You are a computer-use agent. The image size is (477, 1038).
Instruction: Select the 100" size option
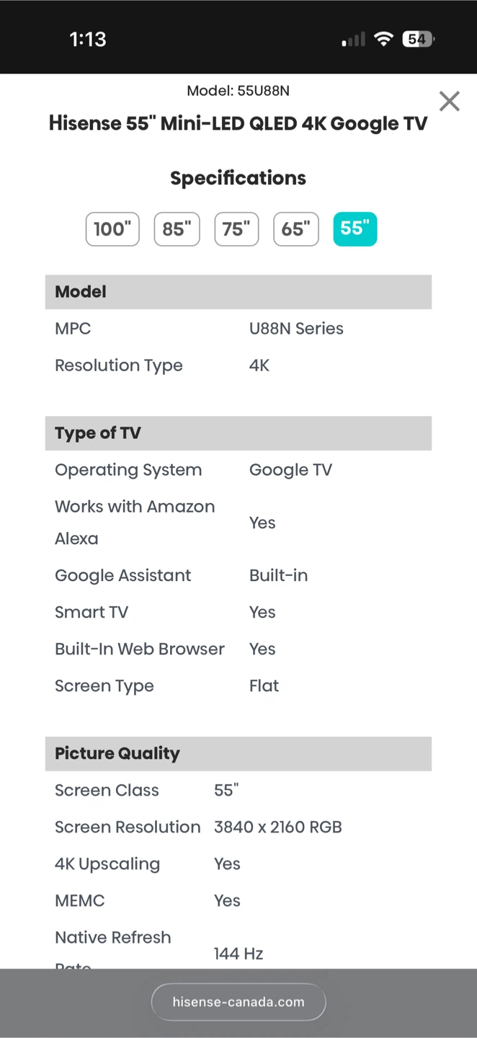pos(112,229)
